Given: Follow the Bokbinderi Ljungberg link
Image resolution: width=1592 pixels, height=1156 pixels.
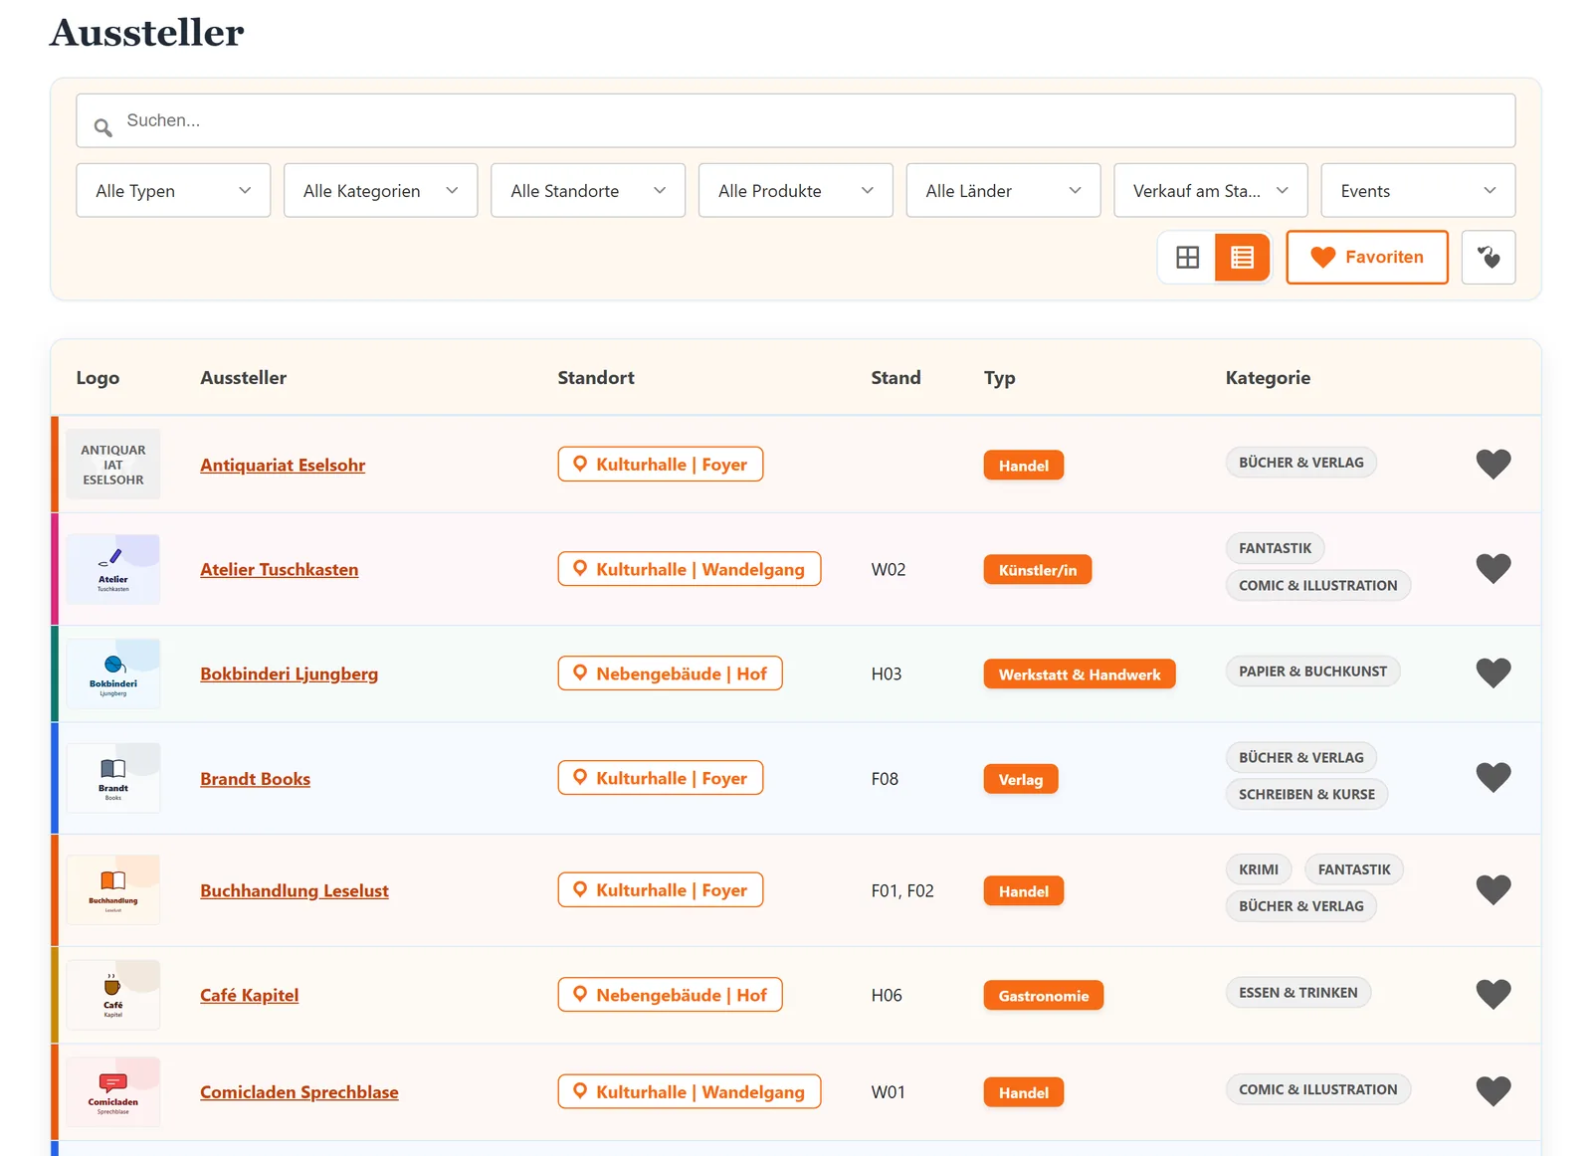Looking at the screenshot, I should click(290, 674).
